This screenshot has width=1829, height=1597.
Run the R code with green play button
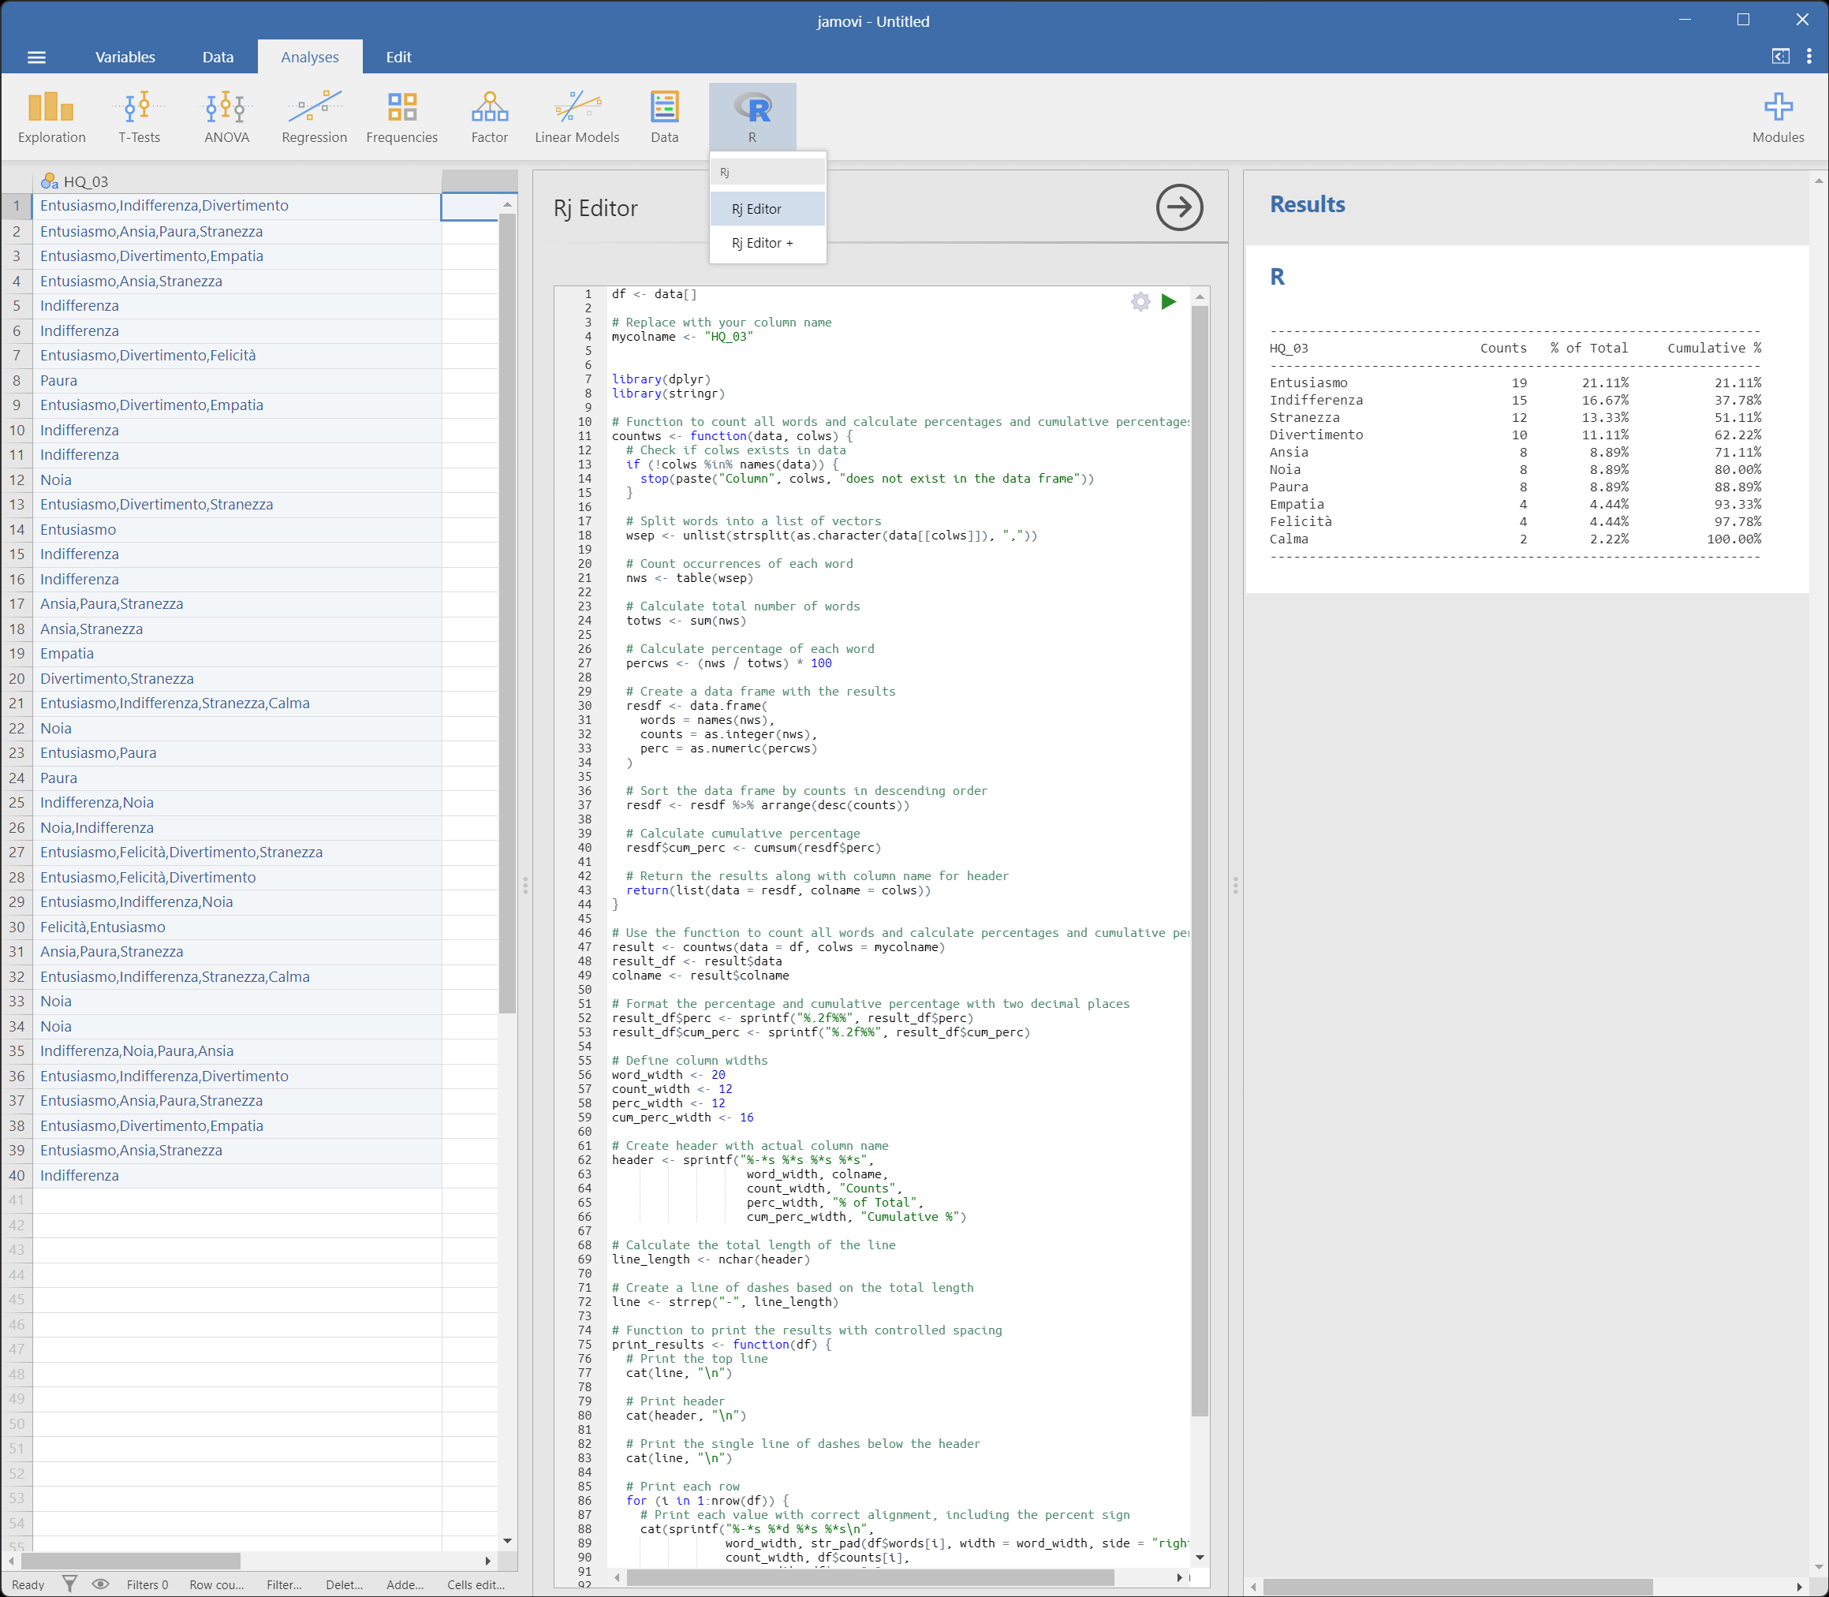coord(1169,302)
